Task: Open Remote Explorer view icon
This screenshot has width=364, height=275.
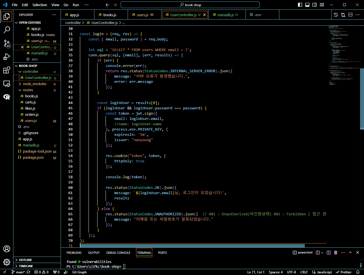Action: click(7, 84)
